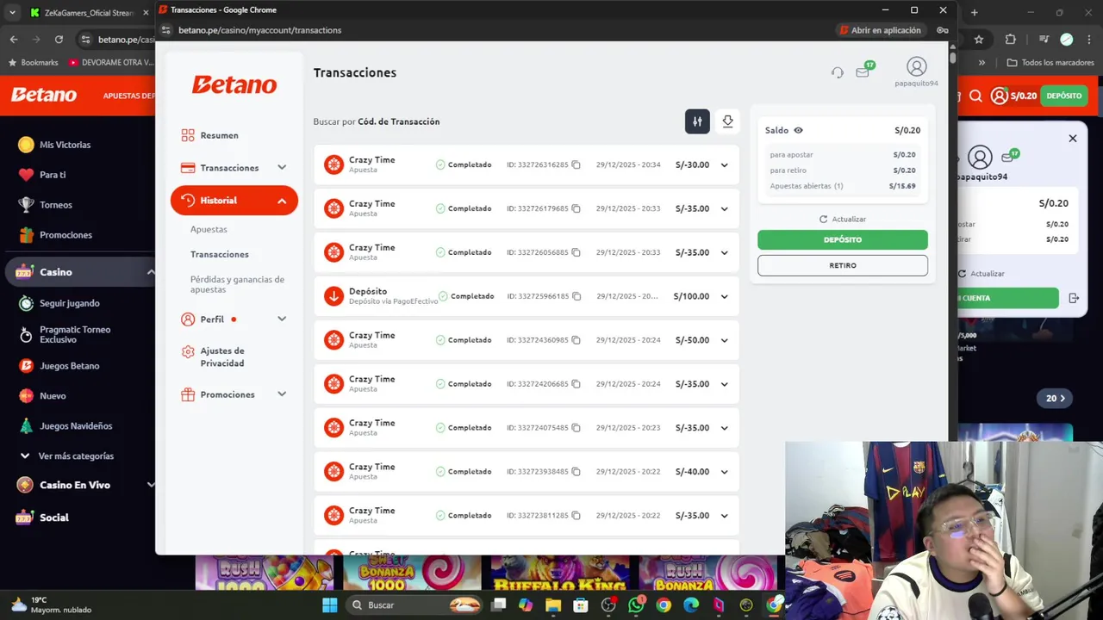This screenshot has height=620, width=1103.
Task: Open Sweet Bonanza 1000 game thumbnail
Action: (x=412, y=573)
